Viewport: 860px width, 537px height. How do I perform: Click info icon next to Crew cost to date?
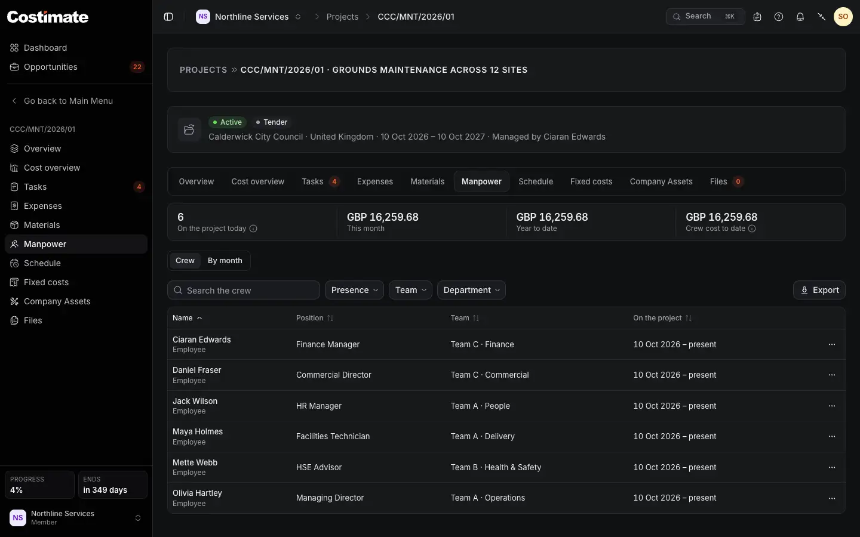pos(752,229)
